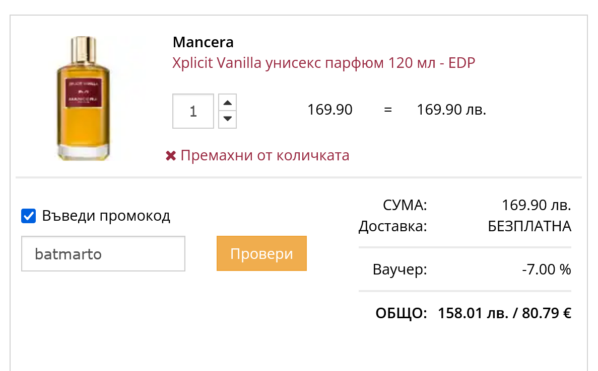Click the promo code input with batmarto
The image size is (598, 371).
pos(103,254)
